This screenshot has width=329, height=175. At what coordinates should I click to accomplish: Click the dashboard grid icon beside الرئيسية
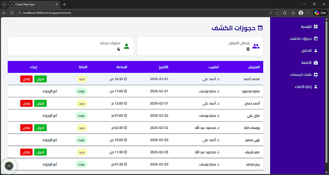(316, 26)
